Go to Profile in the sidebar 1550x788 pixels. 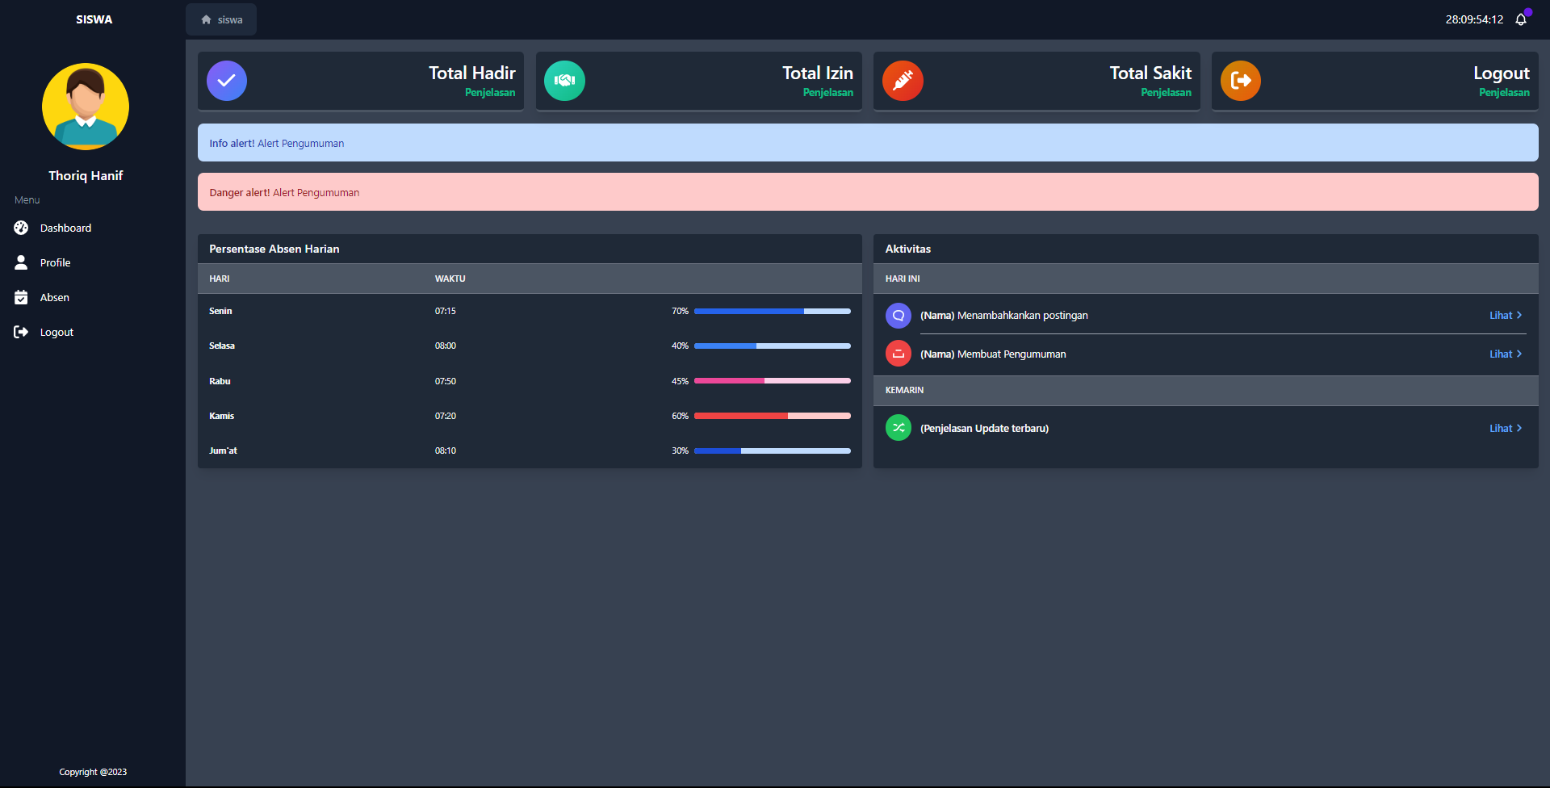click(x=55, y=263)
